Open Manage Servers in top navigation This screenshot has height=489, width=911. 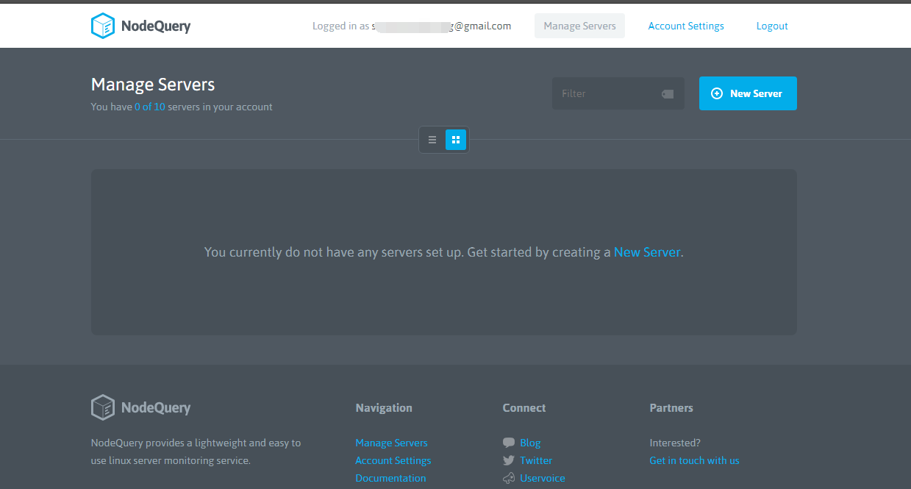pyautogui.click(x=579, y=26)
